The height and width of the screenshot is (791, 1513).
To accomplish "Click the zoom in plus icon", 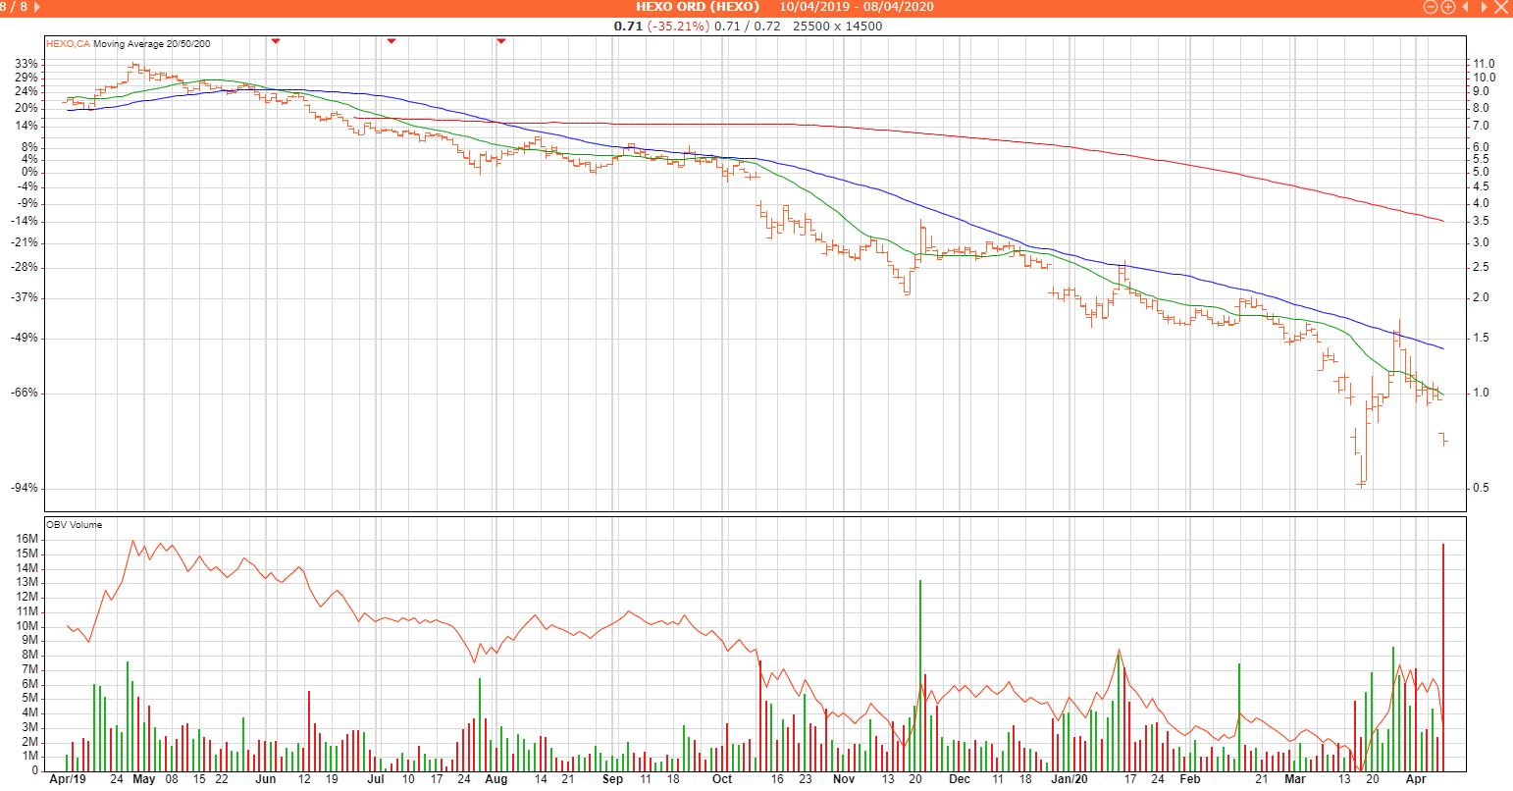I will click(x=1447, y=7).
